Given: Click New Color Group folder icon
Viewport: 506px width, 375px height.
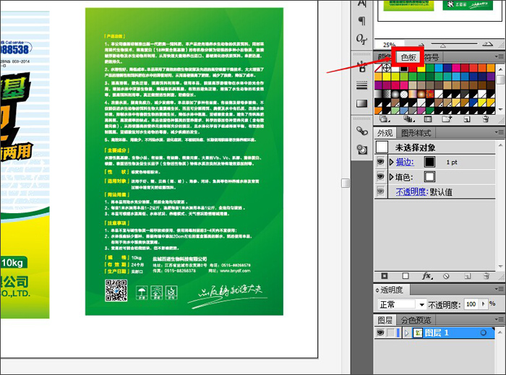Looking at the screenshot, I should tap(447, 119).
